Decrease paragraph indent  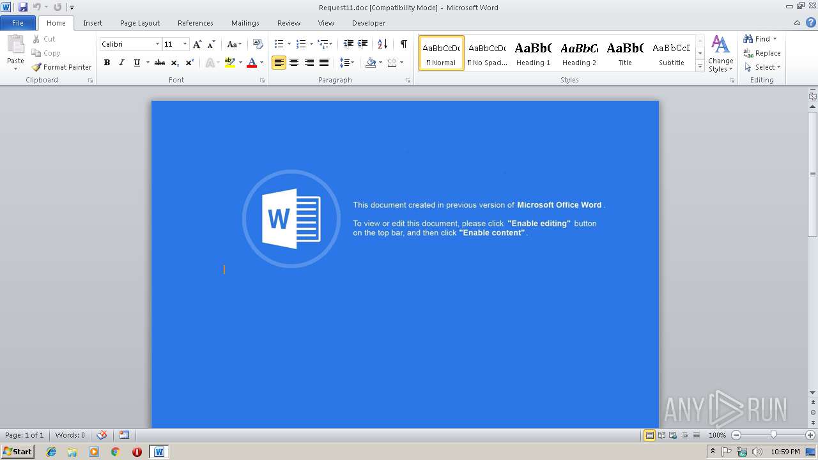coord(348,44)
